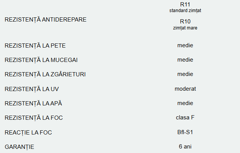Select 'medie' value in the MUCEGAI row
240x153 pixels.
[x=185, y=60]
